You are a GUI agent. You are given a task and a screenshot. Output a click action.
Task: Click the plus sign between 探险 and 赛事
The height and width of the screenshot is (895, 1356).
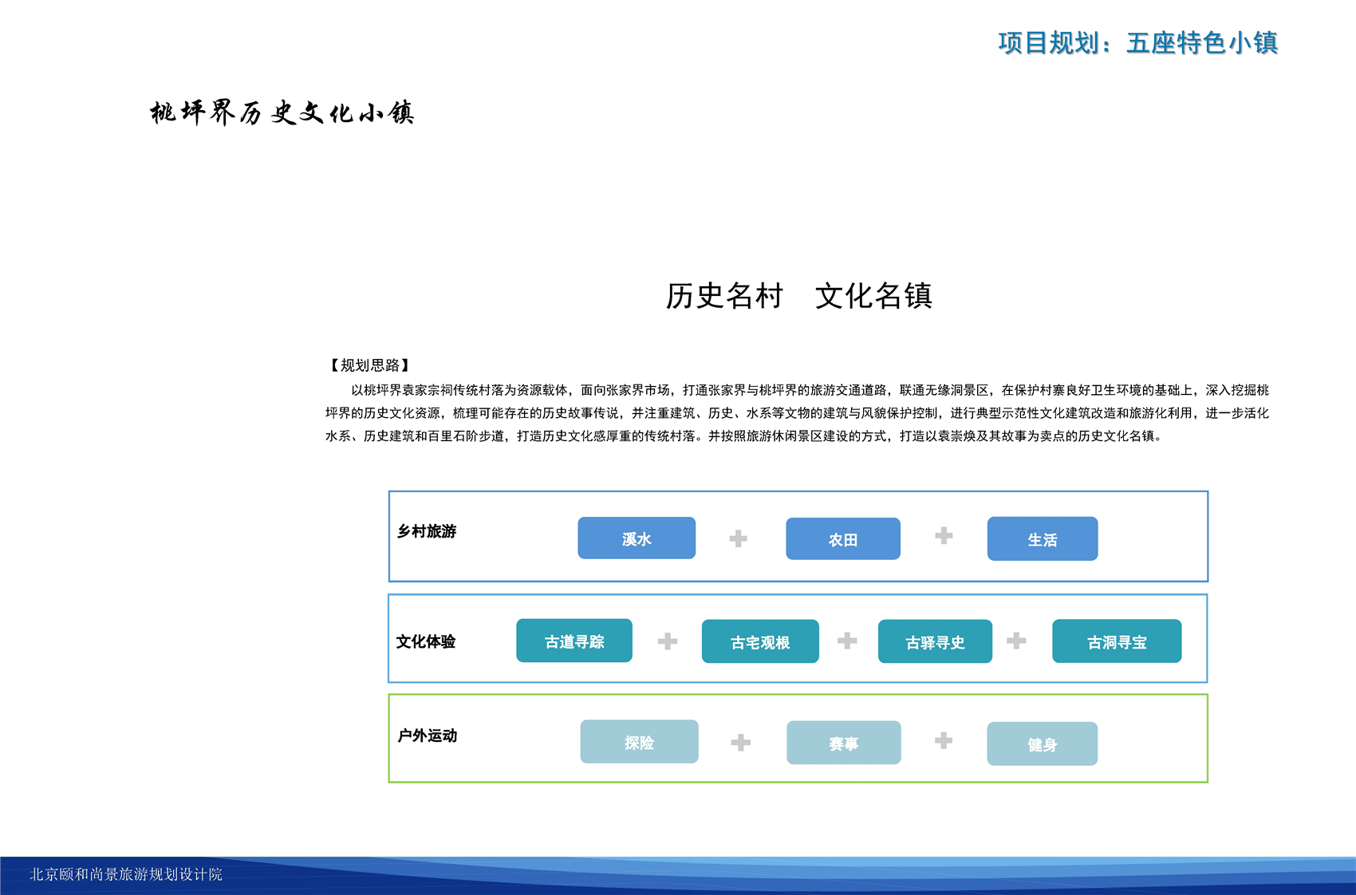[x=741, y=743]
